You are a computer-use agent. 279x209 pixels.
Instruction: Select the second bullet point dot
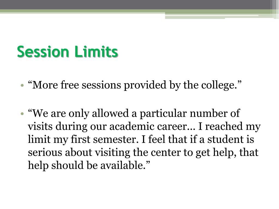[22, 113]
